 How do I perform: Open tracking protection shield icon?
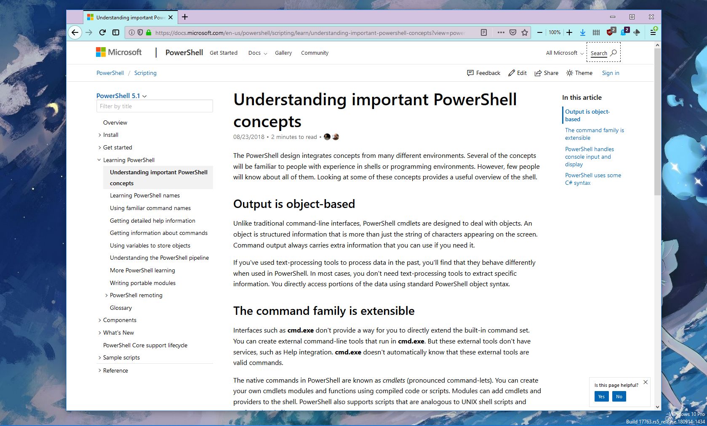[140, 32]
